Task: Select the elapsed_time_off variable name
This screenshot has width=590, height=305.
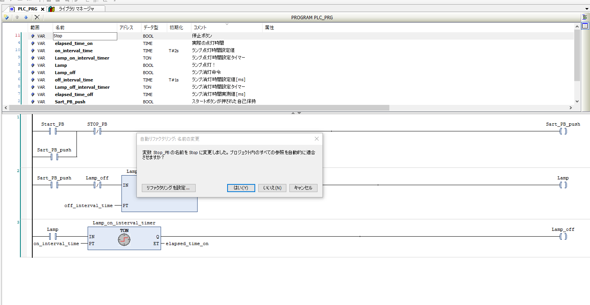Action: (74, 94)
